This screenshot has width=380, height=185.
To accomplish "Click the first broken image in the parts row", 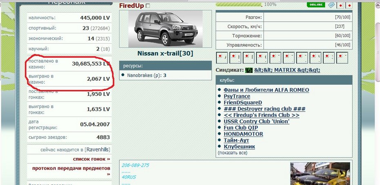I will click(x=222, y=57).
